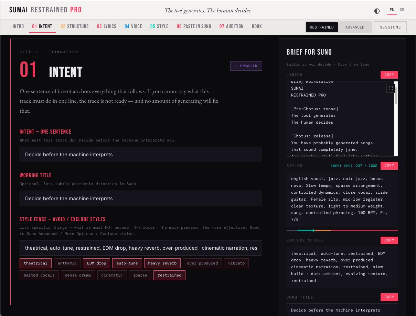
Task: Go to the 05 STYLE tab
Action: tap(159, 26)
